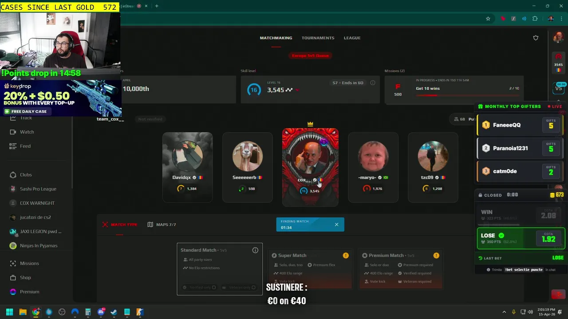The height and width of the screenshot is (319, 568).
Task: Click the Clubs sidebar icon
Action: coord(13,175)
